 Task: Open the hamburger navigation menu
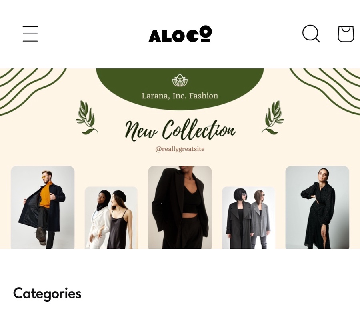(30, 34)
